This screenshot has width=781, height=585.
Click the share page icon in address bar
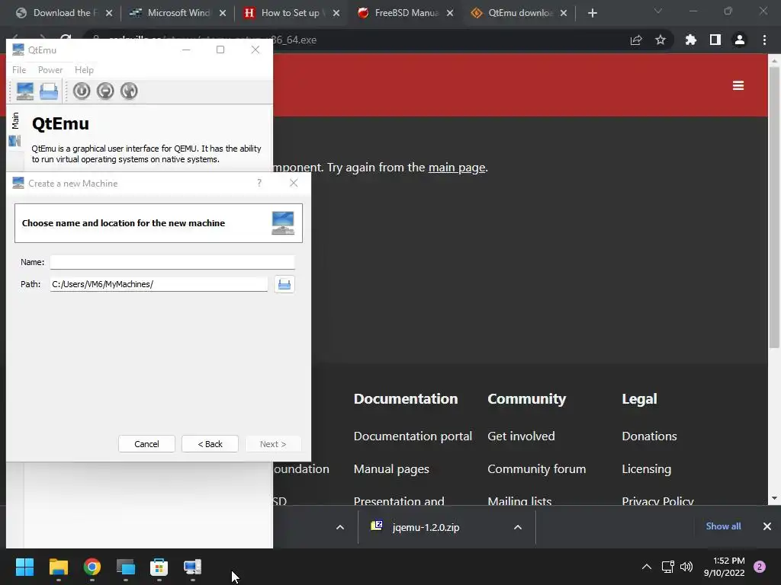[x=636, y=40]
